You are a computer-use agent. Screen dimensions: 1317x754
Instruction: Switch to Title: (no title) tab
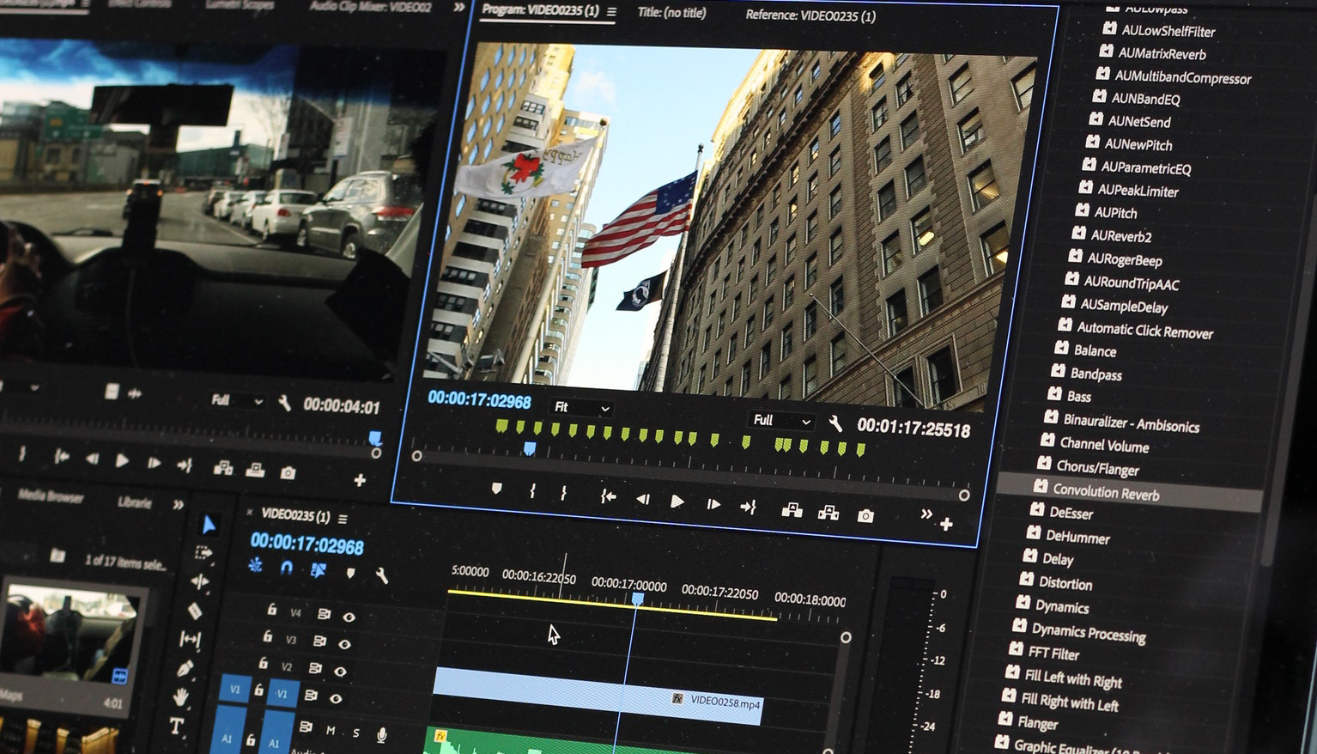pyautogui.click(x=671, y=13)
